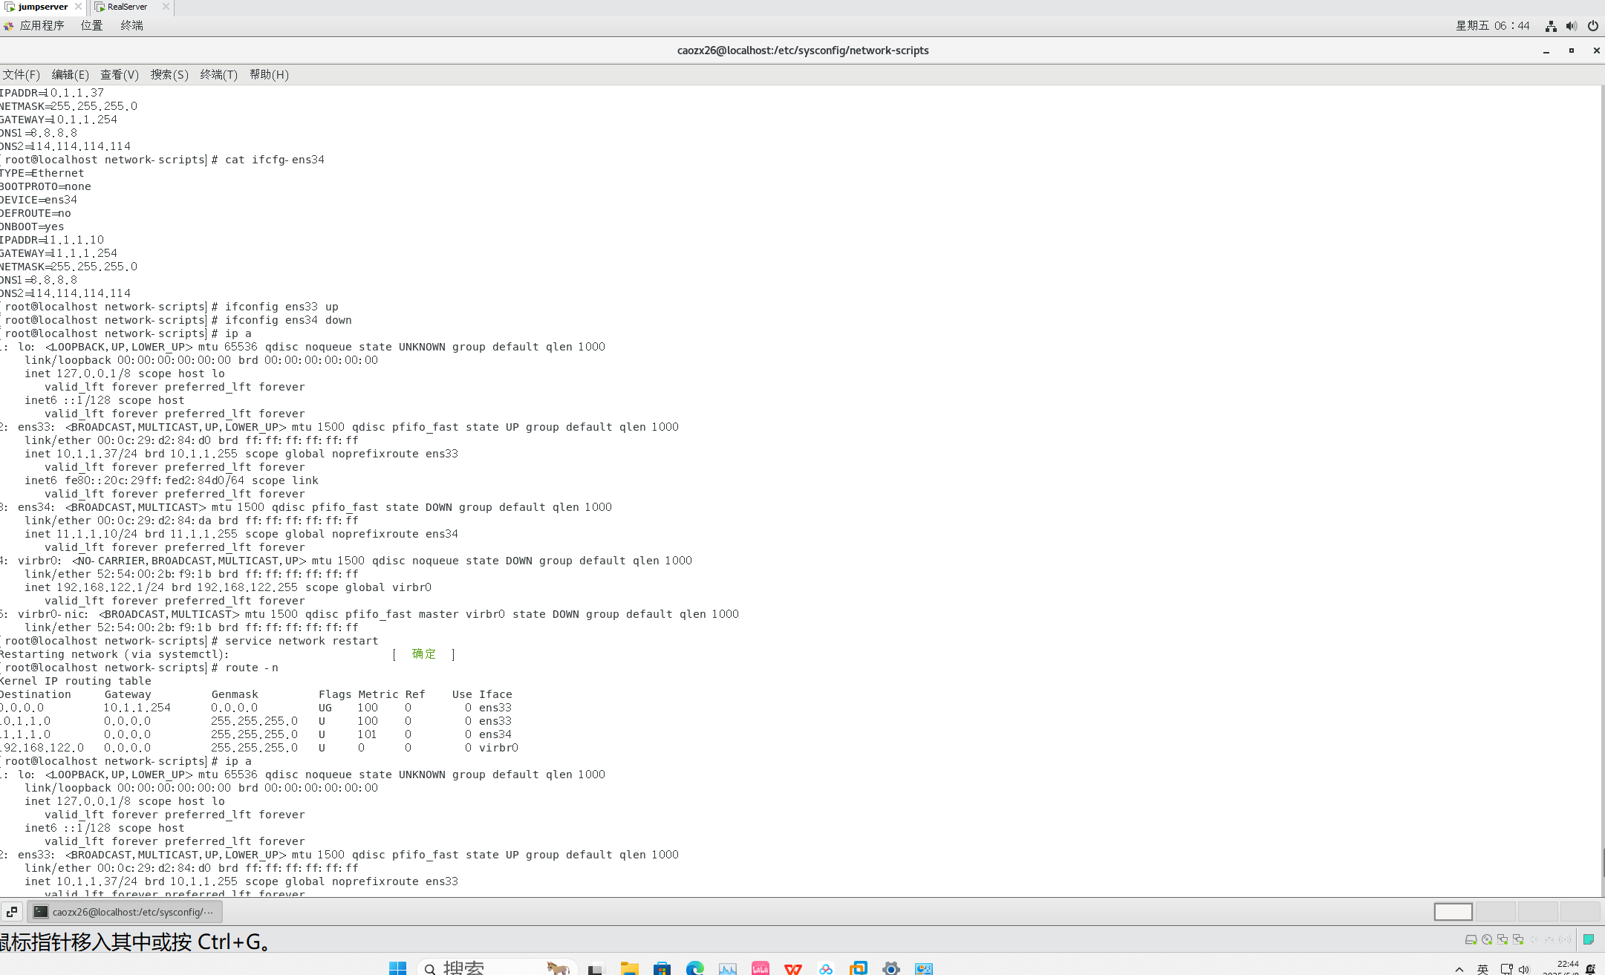
Task: Click the VMware hard disk status icon
Action: point(1471,939)
